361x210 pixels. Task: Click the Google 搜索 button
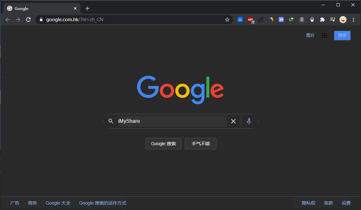tap(163, 144)
